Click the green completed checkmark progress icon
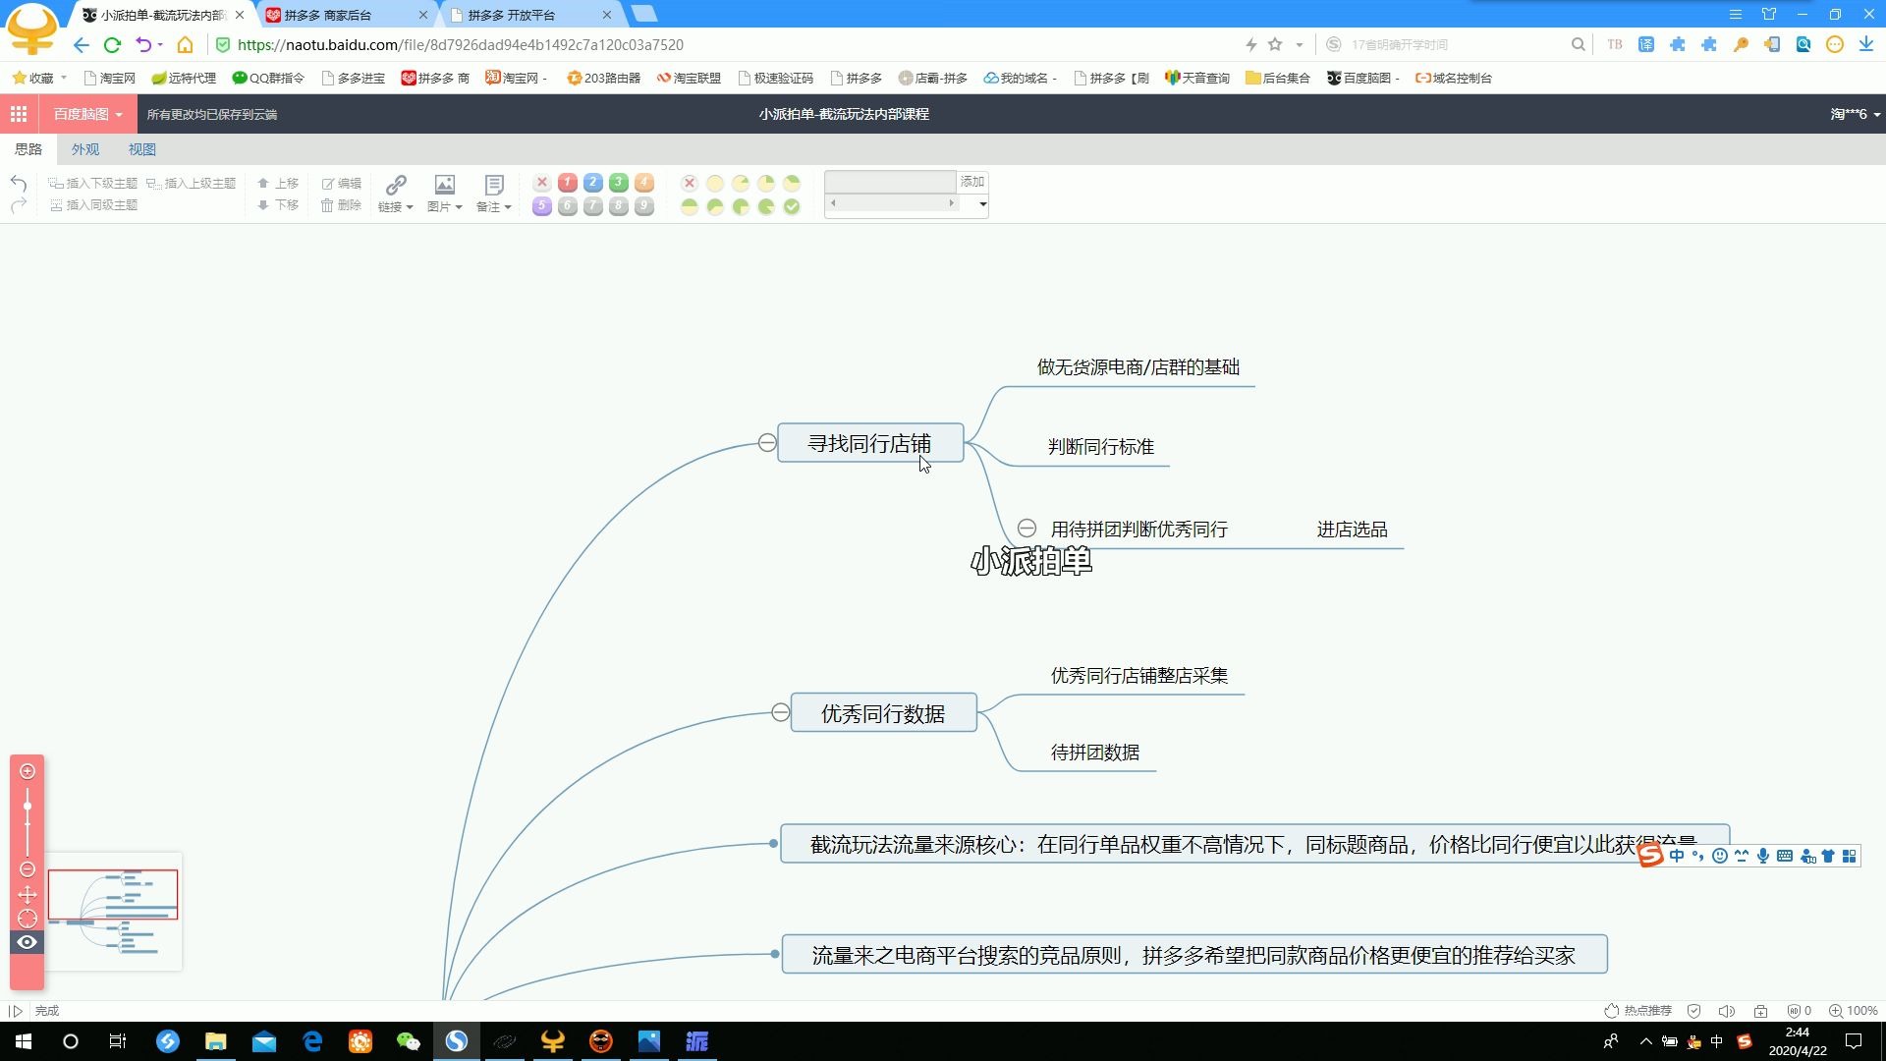The height and width of the screenshot is (1061, 1886). tap(792, 206)
